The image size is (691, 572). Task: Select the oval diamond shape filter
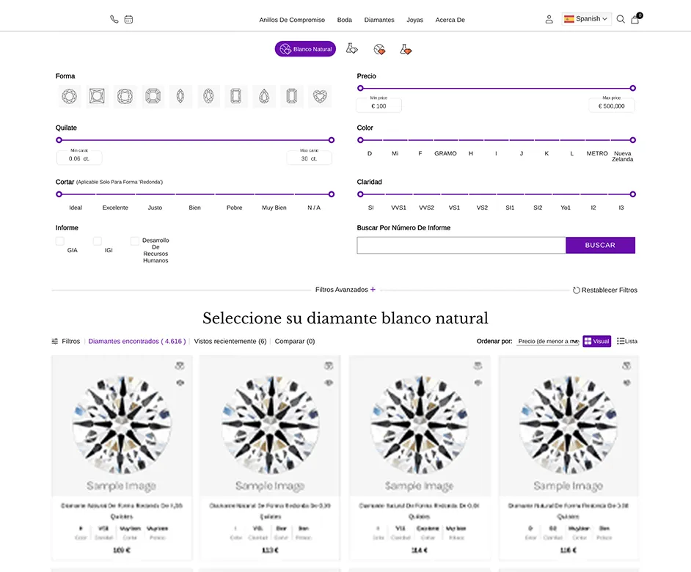tap(208, 96)
